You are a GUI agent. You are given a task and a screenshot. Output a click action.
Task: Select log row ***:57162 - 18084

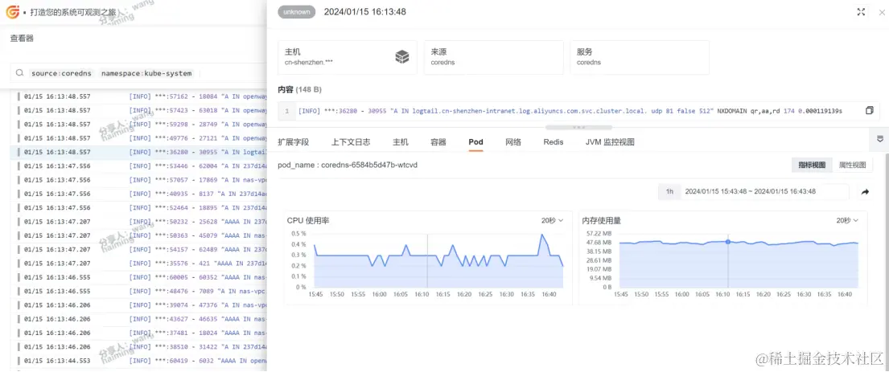pyautogui.click(x=139, y=96)
